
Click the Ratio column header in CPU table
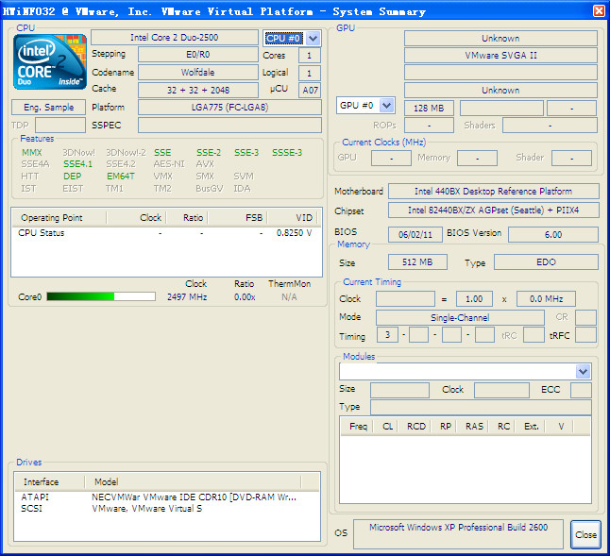point(188,218)
